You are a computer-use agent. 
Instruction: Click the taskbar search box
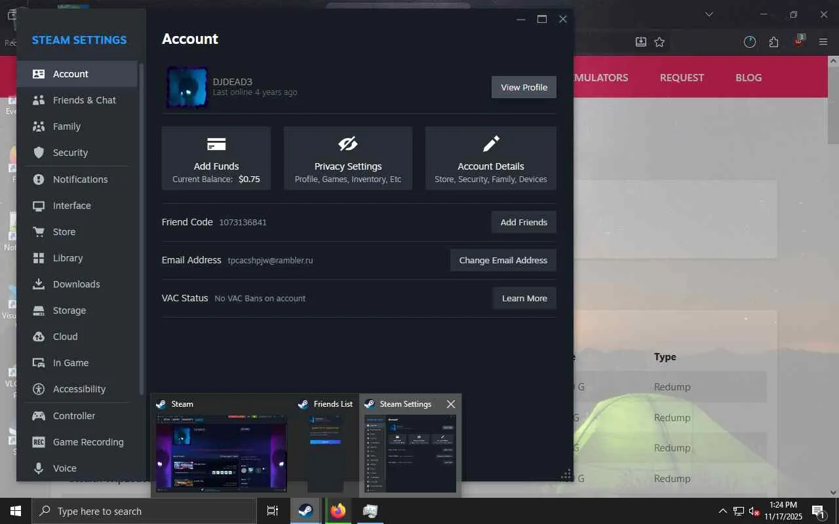[144, 511]
